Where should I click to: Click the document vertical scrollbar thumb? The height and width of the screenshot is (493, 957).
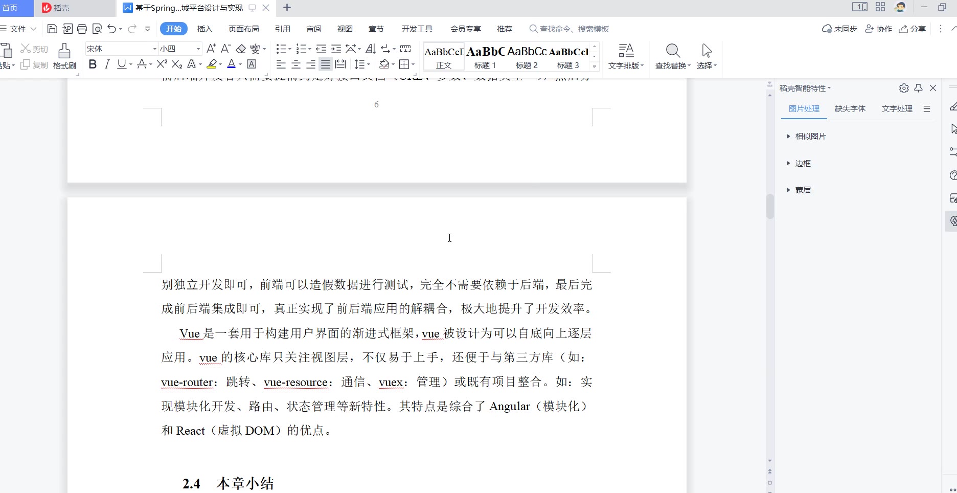(x=770, y=206)
